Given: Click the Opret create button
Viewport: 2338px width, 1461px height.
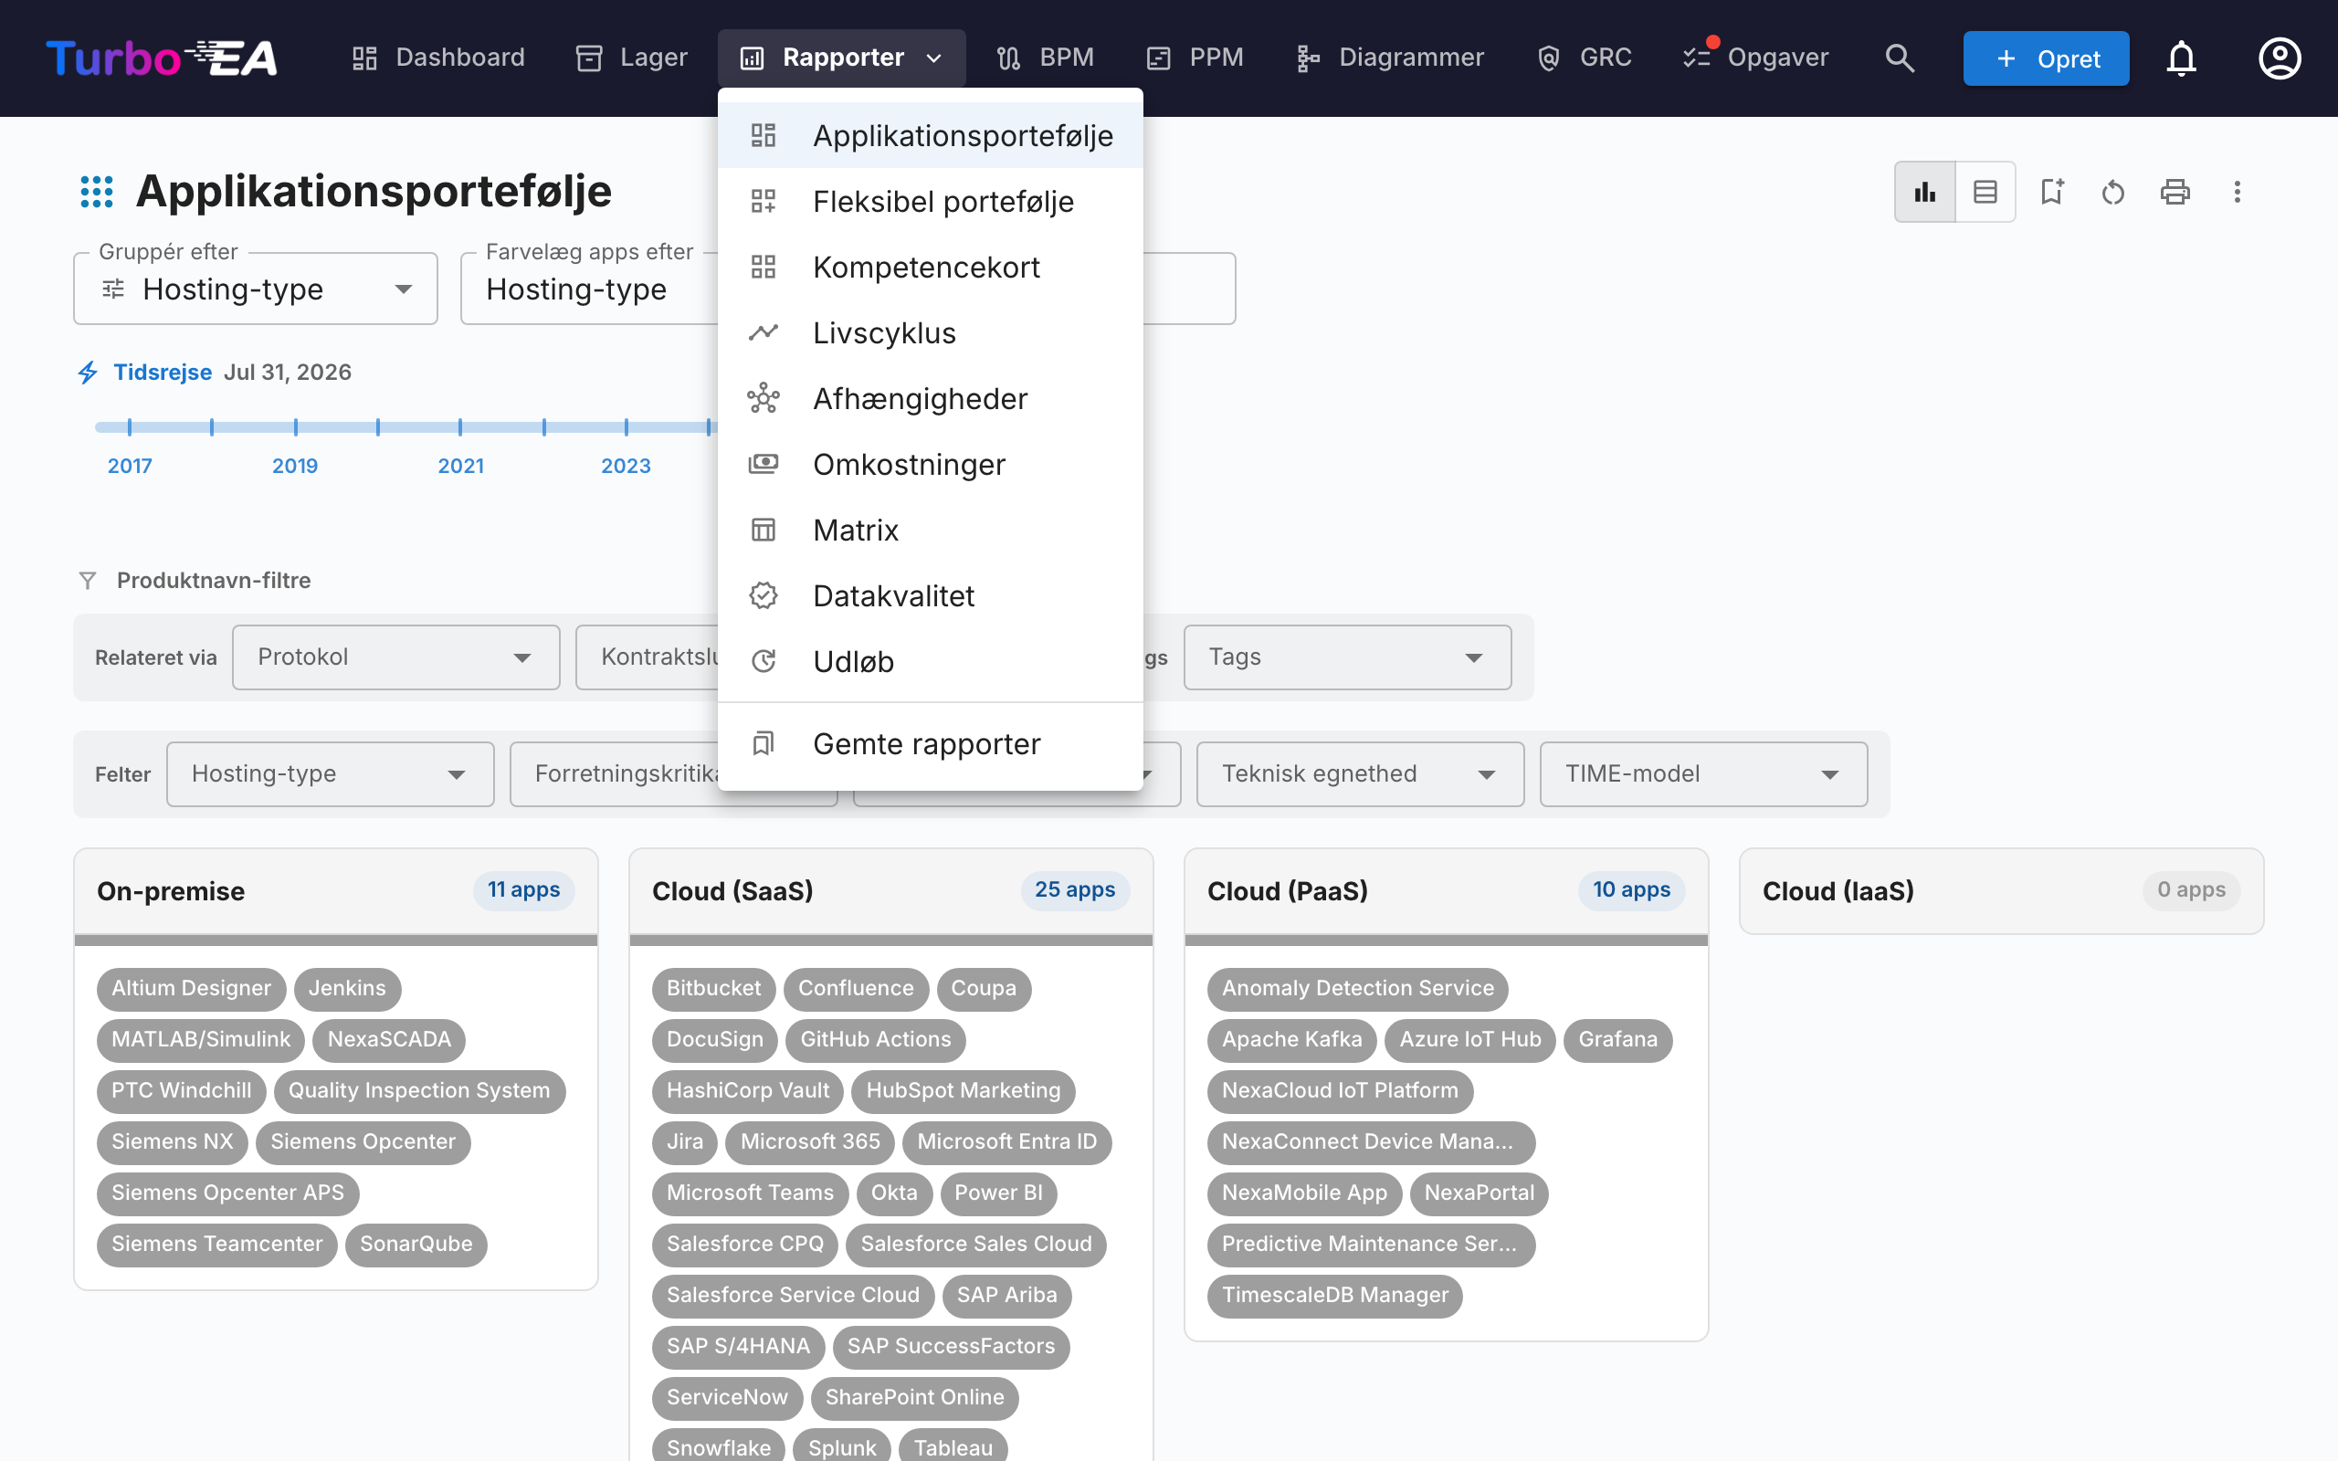Looking at the screenshot, I should tap(2047, 59).
